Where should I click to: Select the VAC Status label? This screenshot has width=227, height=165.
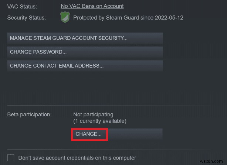[22, 6]
